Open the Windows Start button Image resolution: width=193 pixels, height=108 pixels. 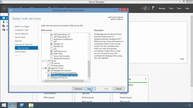[x=4, y=105]
